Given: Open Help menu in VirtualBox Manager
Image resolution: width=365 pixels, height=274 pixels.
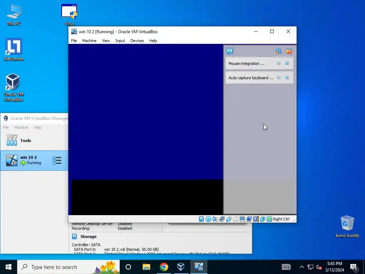Looking at the screenshot, I should (37, 127).
